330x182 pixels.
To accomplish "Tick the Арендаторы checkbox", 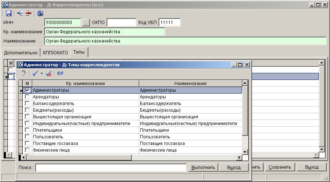I will pos(27,97).
